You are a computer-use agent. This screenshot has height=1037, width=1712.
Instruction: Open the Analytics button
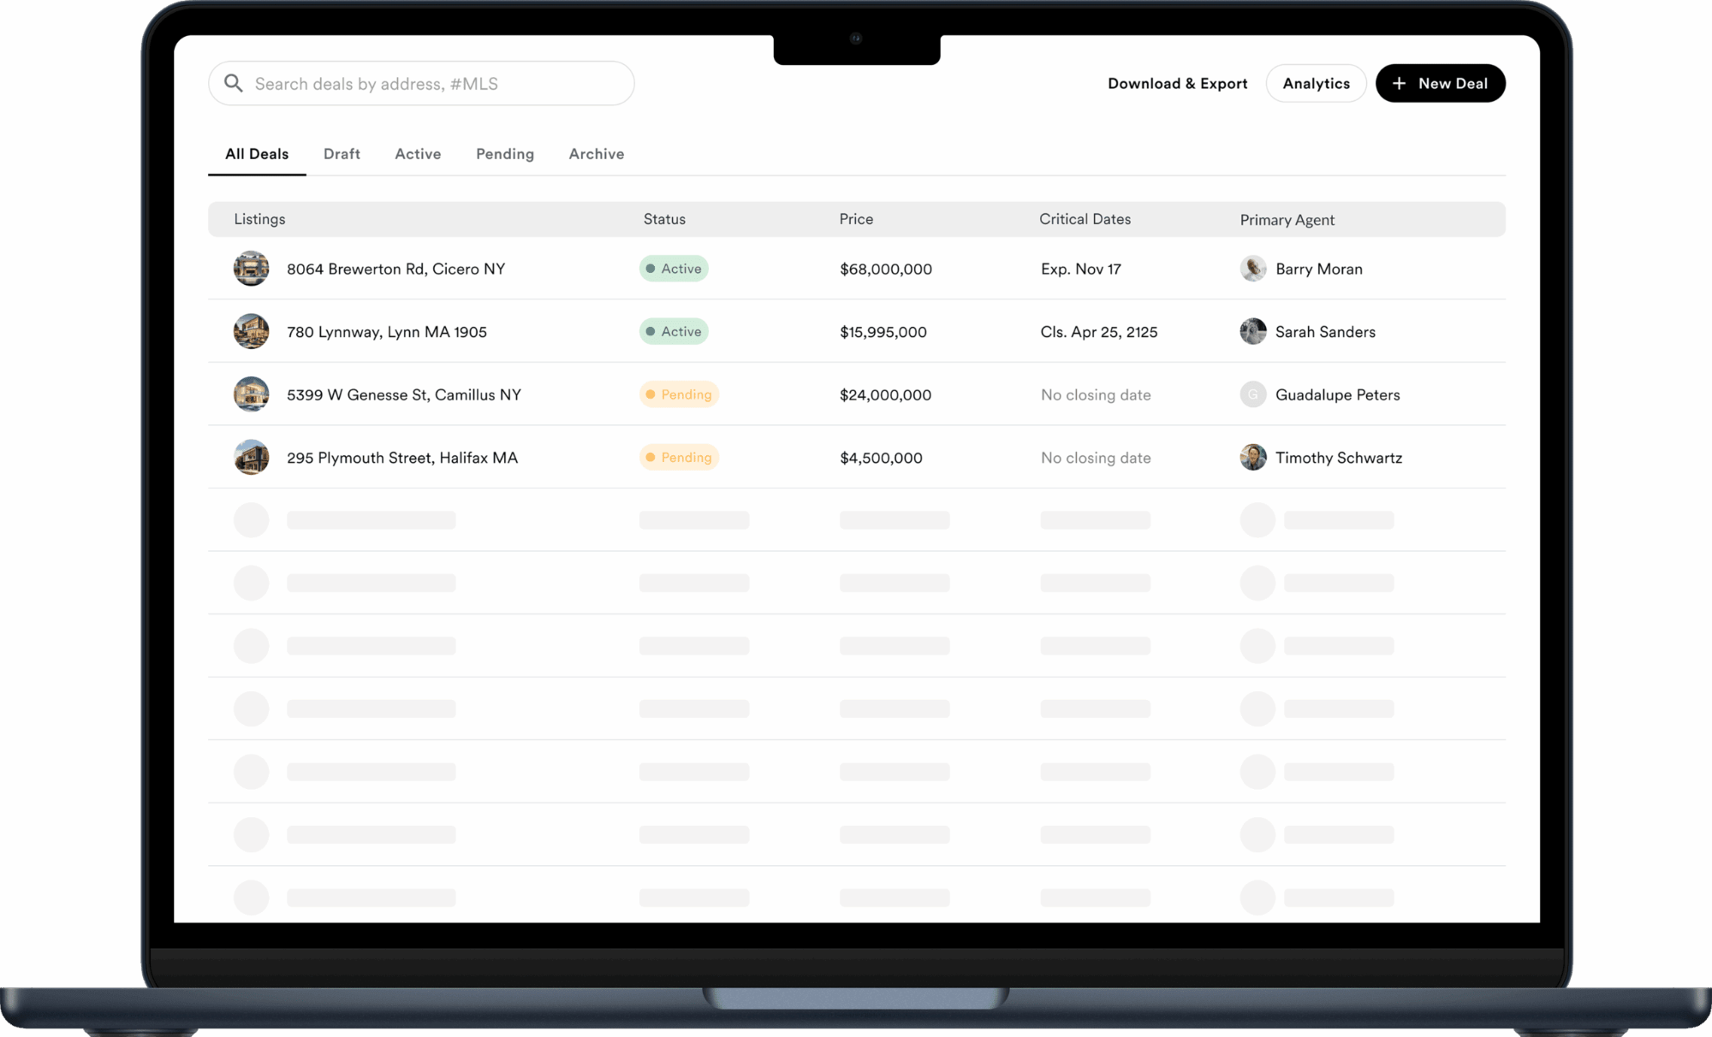coord(1316,83)
